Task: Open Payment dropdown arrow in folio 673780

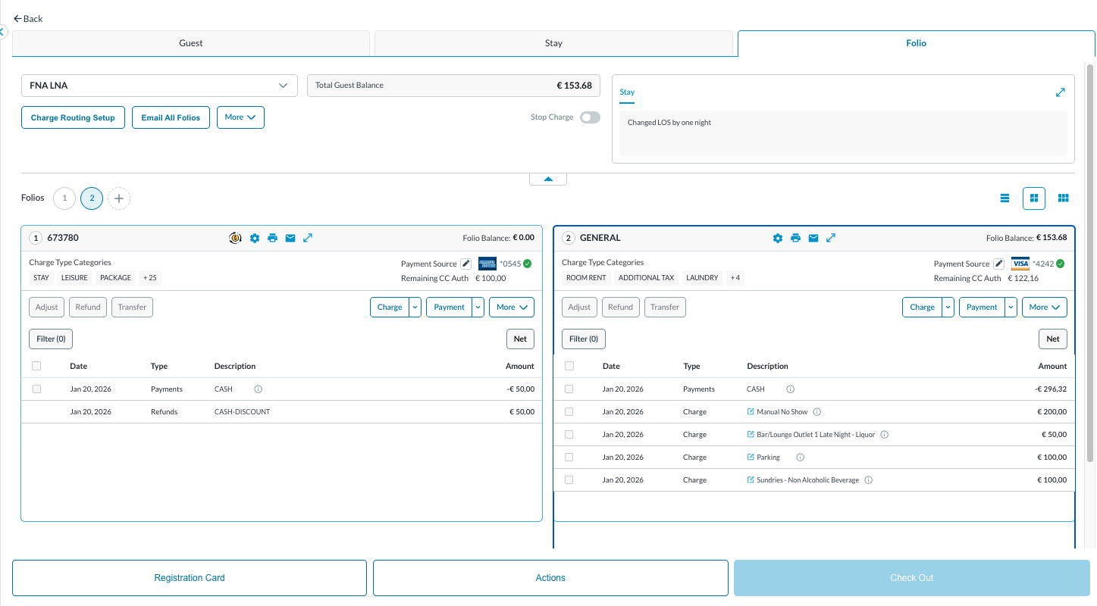Action: tap(478, 308)
